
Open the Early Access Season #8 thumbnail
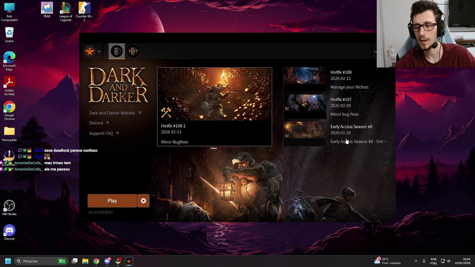(x=305, y=134)
